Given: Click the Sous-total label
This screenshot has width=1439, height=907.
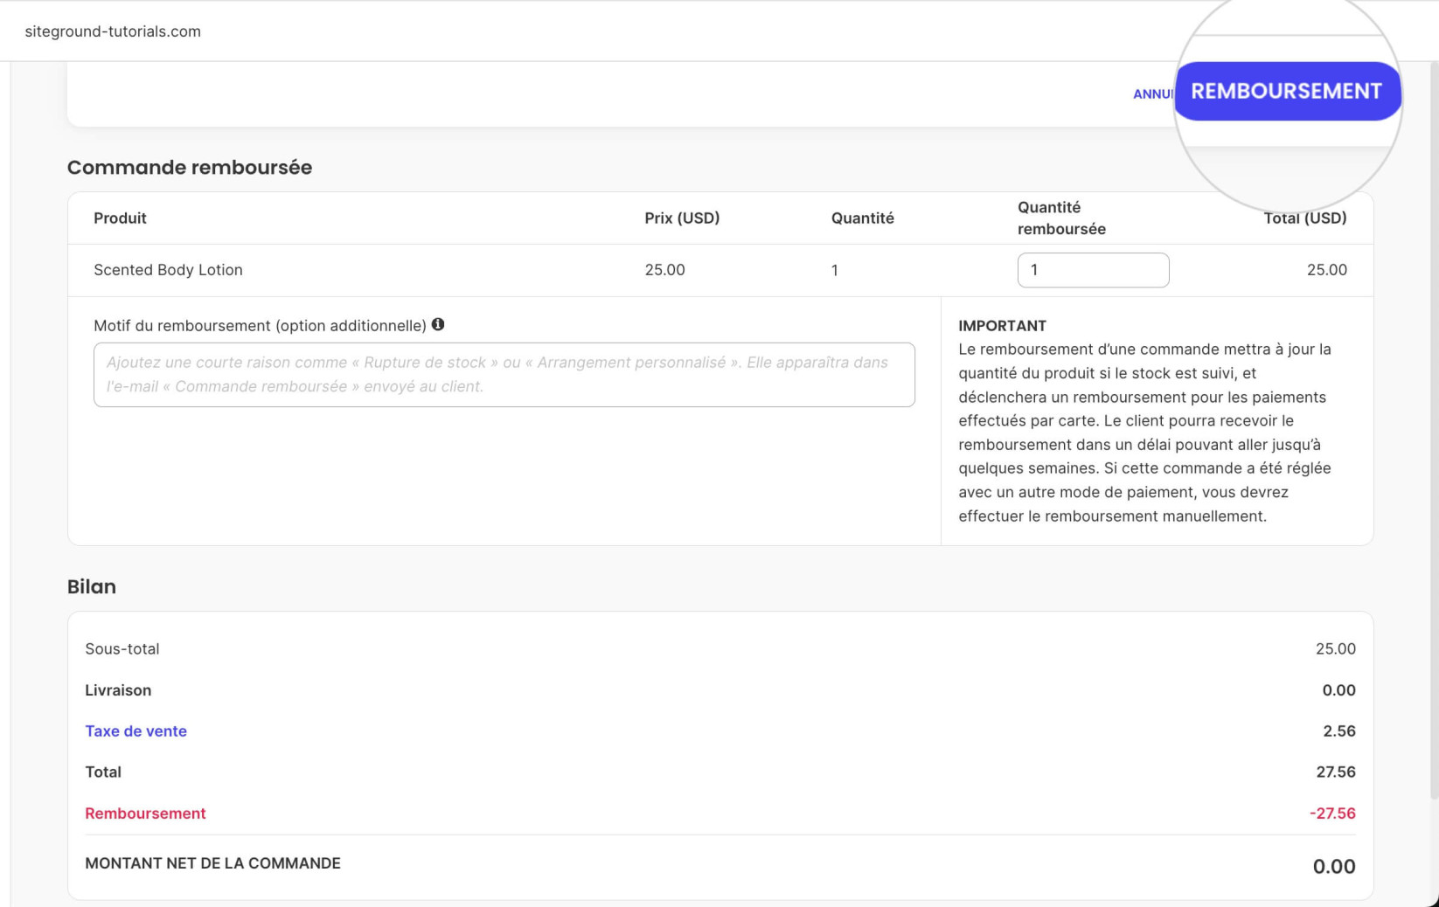Looking at the screenshot, I should (x=122, y=649).
